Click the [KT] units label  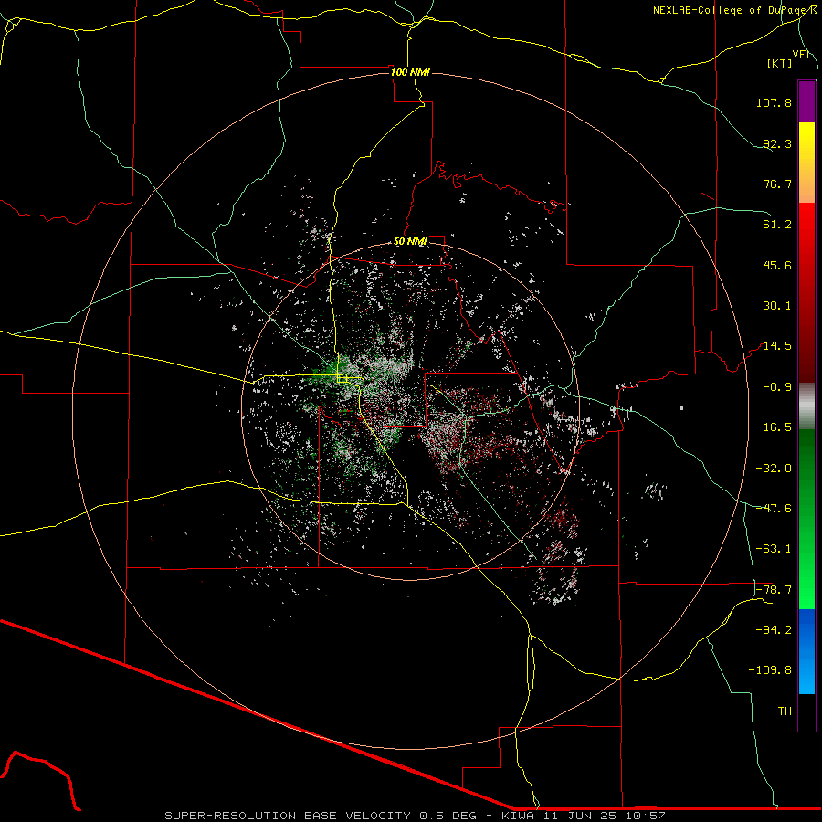point(780,63)
